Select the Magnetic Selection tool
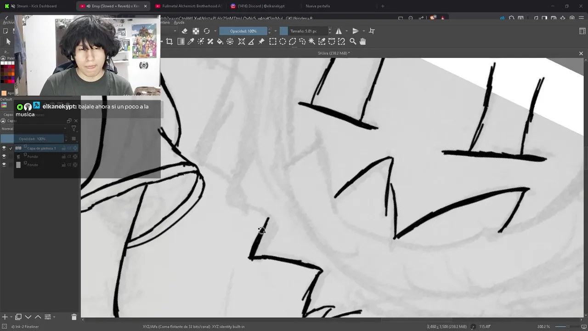Screen dimensions: 588x331 (x=341, y=41)
